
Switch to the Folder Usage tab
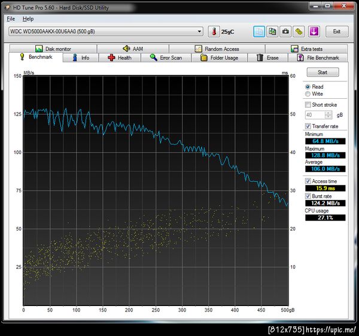220,57
